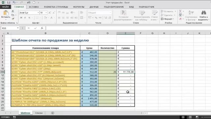Toggle underline Ч formatting

[29, 18]
